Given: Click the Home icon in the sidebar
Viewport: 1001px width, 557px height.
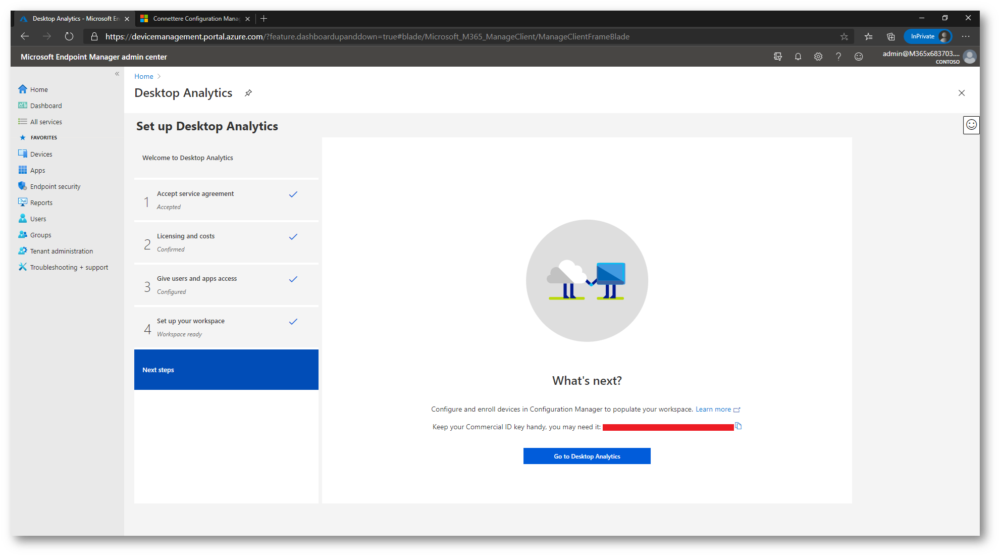Looking at the screenshot, I should coord(23,89).
